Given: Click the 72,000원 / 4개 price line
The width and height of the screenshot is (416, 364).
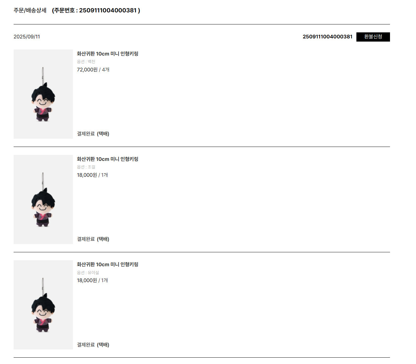Looking at the screenshot, I should coord(93,69).
